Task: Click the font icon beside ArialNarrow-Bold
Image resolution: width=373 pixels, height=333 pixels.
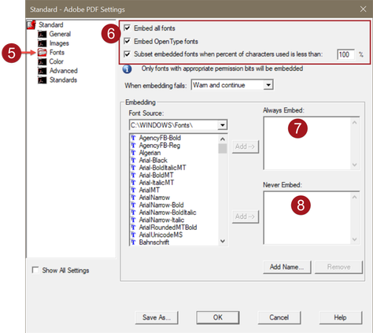Action: pos(134,205)
